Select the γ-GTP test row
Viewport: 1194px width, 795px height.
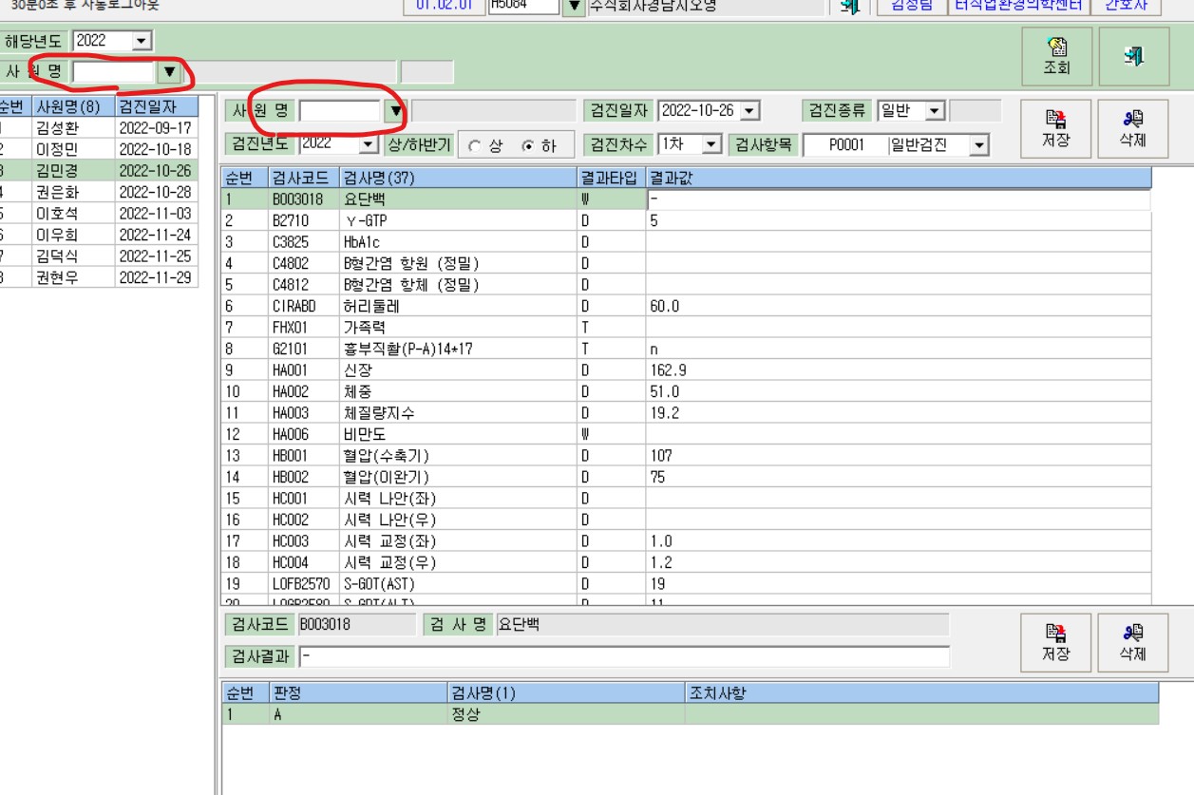point(686,220)
